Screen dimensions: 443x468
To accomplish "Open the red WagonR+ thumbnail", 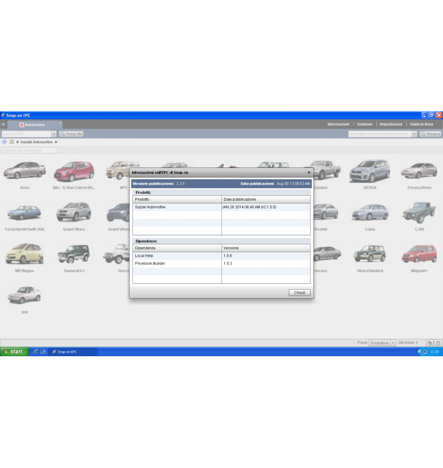I will 419,254.
